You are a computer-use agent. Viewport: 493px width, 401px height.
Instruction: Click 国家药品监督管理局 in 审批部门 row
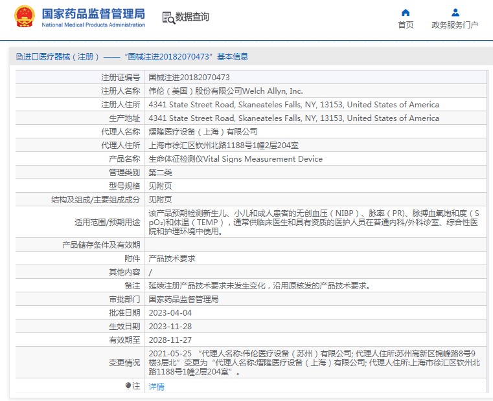(x=183, y=299)
